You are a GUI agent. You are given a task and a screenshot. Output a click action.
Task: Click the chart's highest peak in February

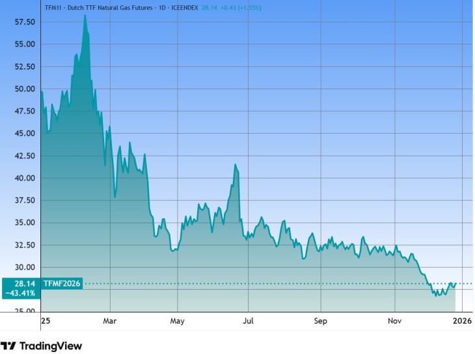(85, 15)
